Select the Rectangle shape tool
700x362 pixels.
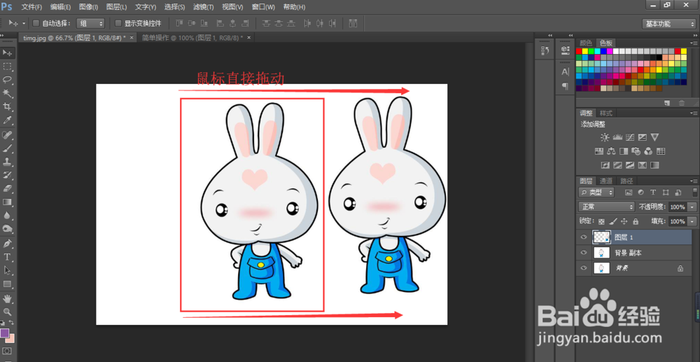[7, 284]
